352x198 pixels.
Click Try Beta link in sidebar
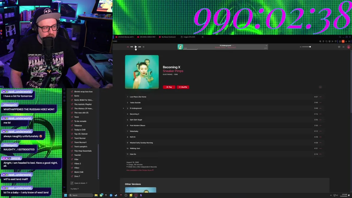coord(75,189)
